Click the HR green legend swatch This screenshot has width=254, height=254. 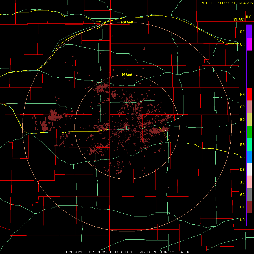pos(249,132)
